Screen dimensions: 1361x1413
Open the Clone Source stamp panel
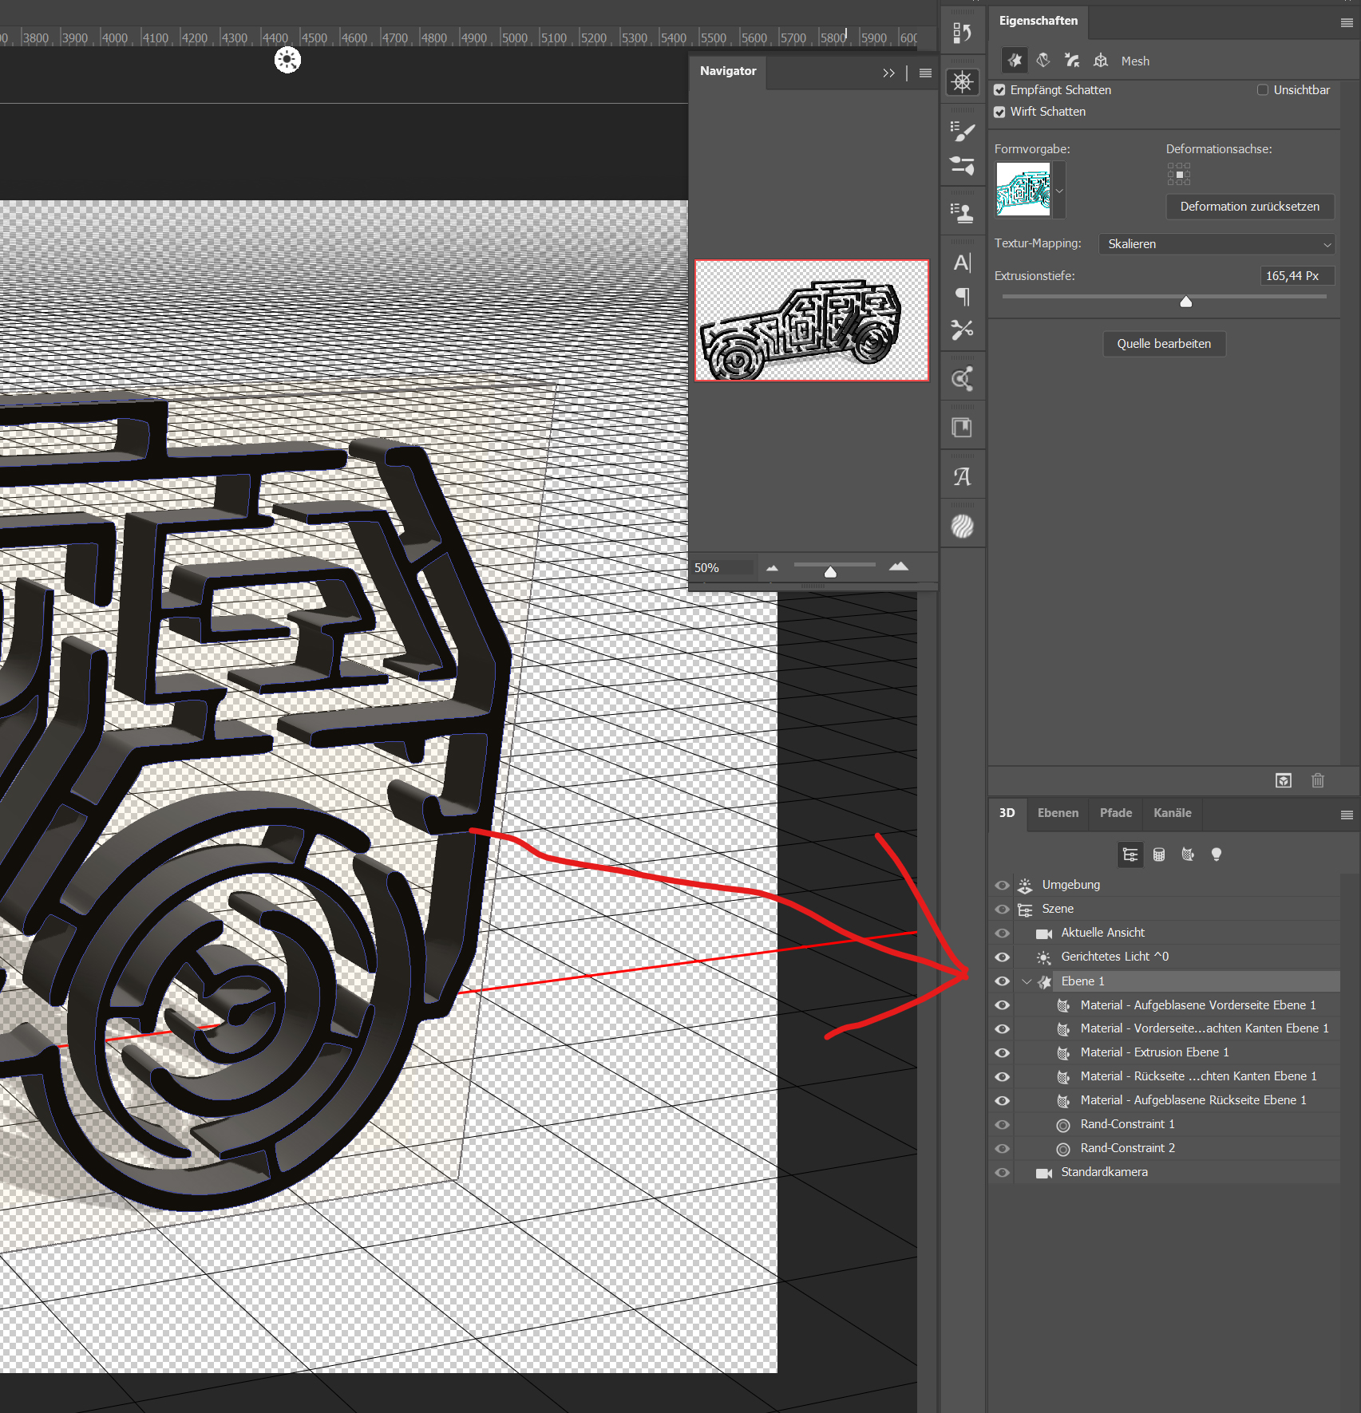962,212
